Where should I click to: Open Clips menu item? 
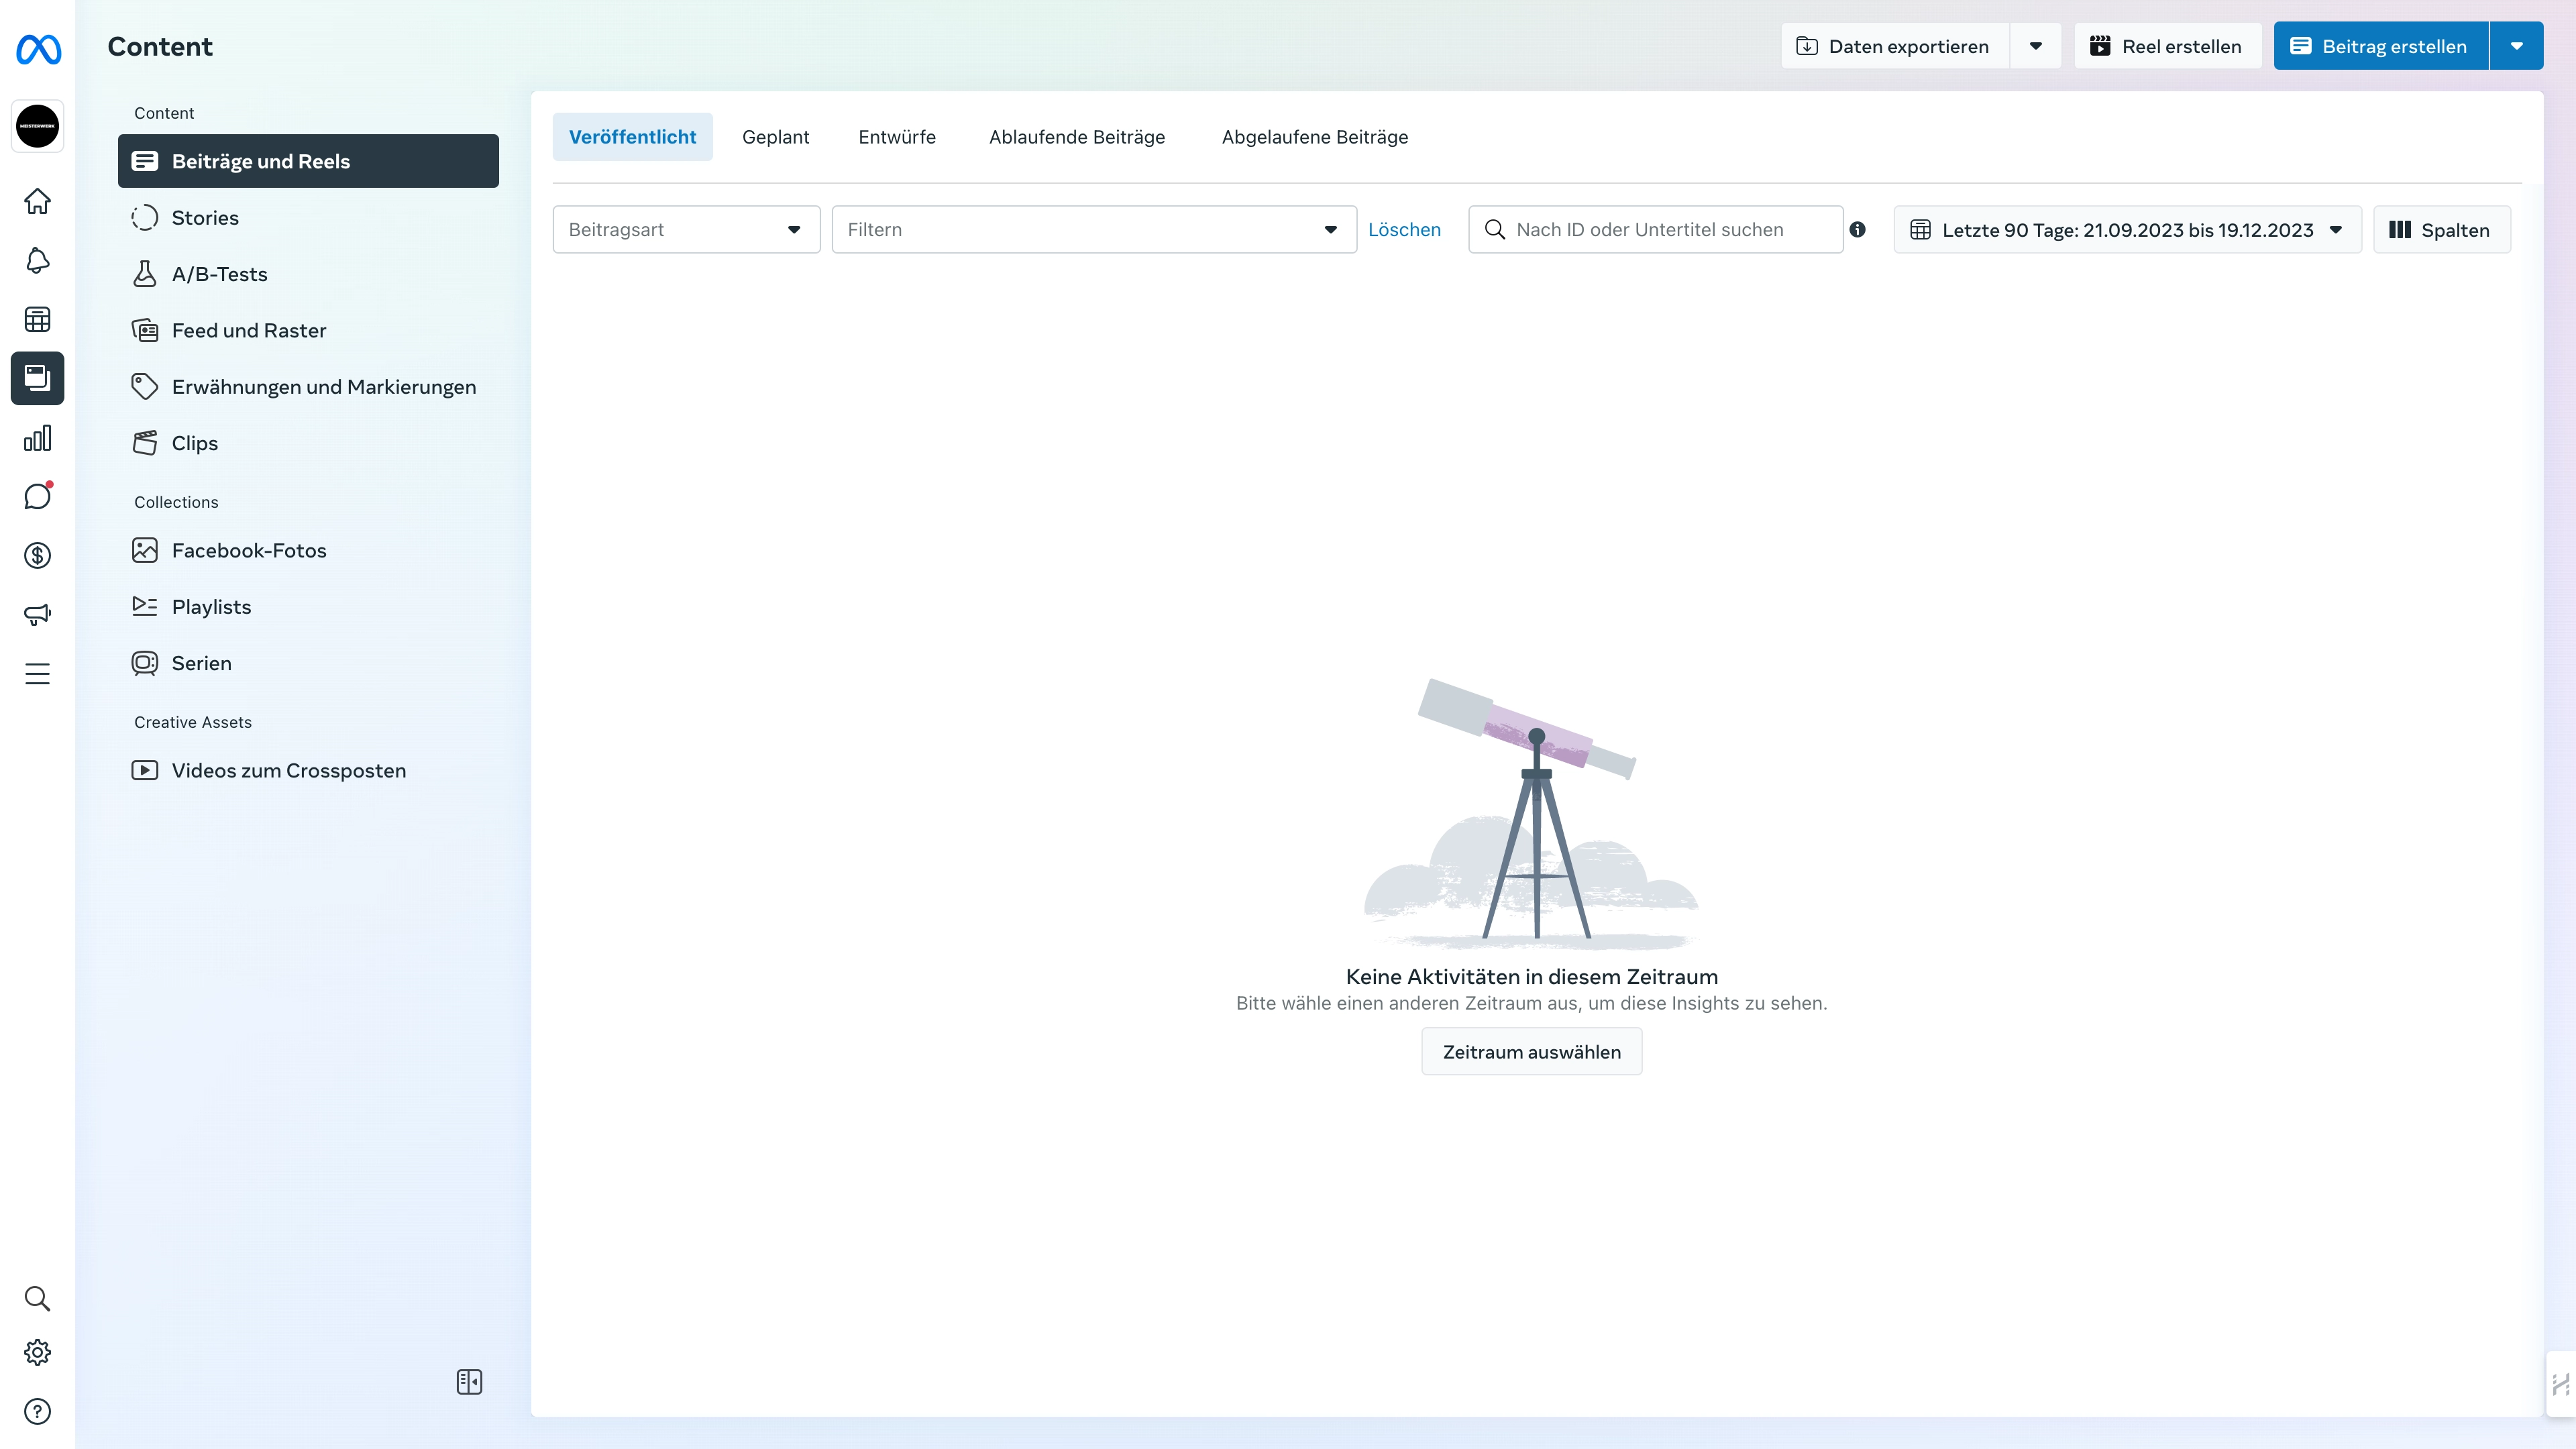point(308,442)
